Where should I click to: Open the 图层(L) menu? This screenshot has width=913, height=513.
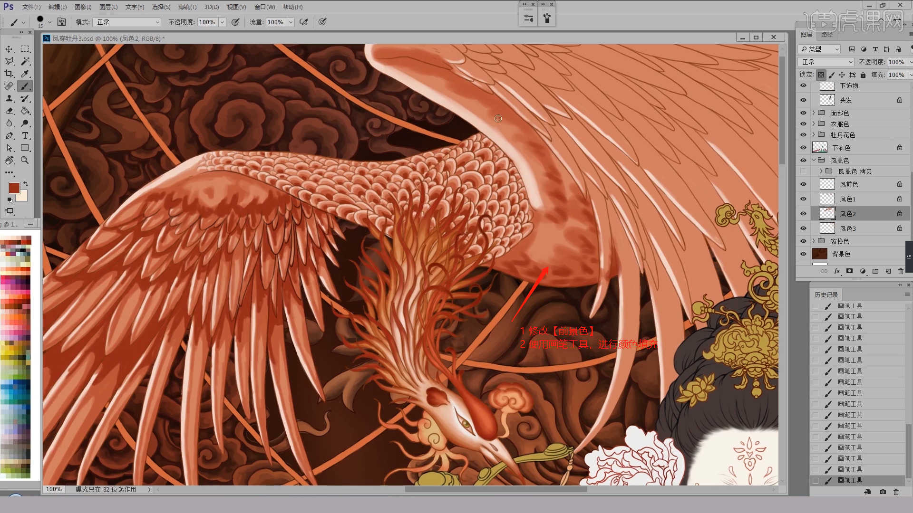tap(108, 7)
